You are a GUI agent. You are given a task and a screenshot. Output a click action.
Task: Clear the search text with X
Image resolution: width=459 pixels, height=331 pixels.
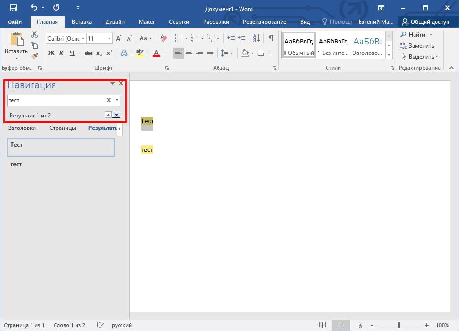[x=109, y=100]
